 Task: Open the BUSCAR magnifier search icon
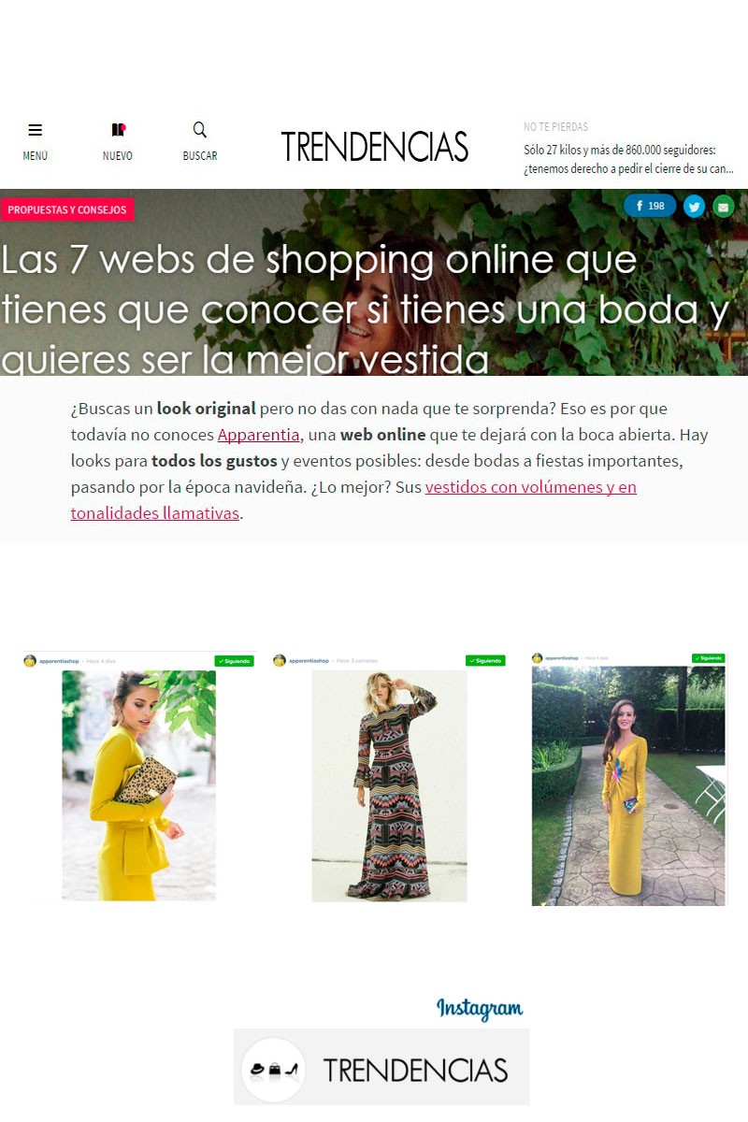point(199,130)
